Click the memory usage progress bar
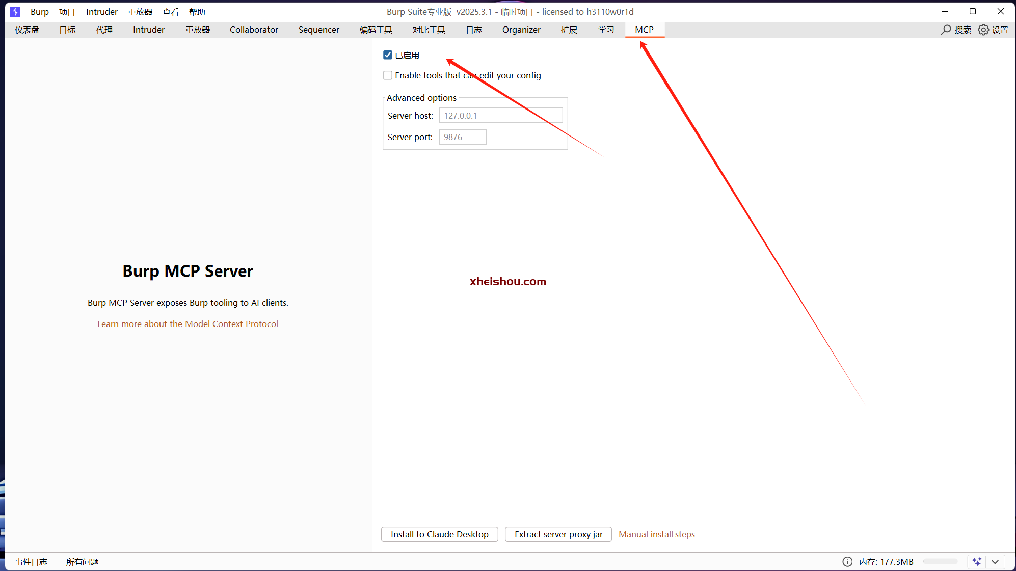 coord(941,561)
